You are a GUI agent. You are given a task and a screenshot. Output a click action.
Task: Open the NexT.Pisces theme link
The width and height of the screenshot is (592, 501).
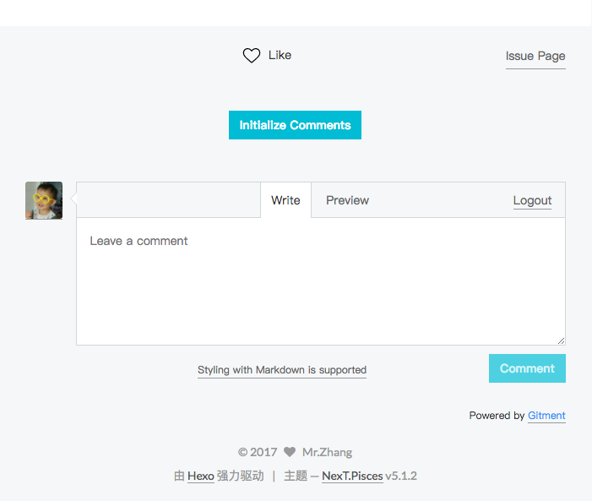[x=352, y=476]
